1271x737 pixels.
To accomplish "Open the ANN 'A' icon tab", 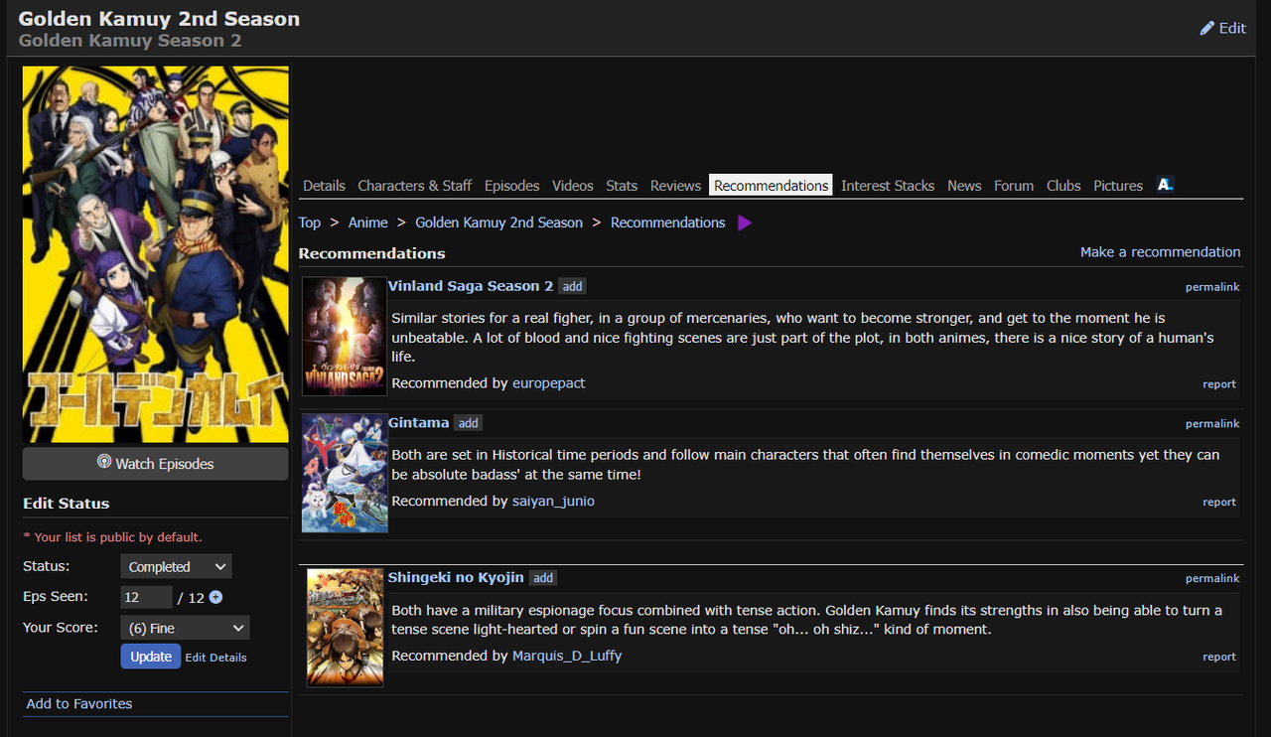I will 1165,185.
